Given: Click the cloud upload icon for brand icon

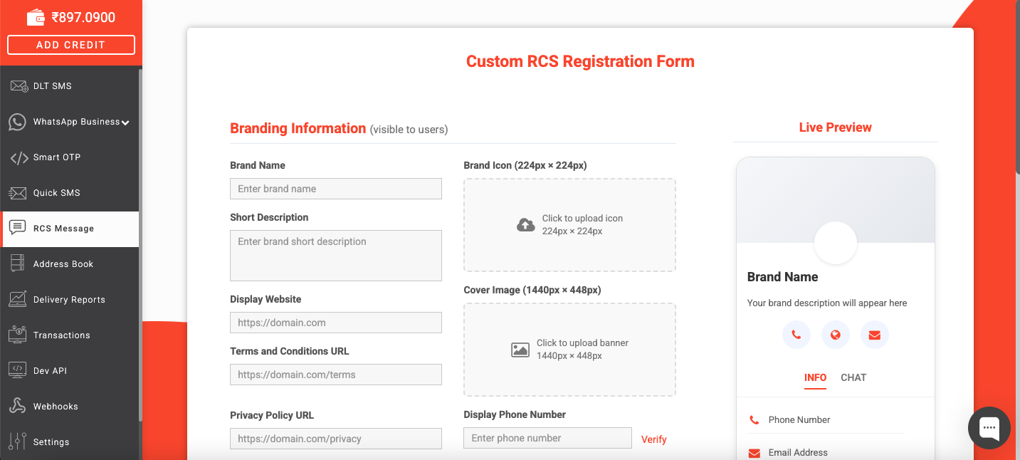Looking at the screenshot, I should pos(526,225).
